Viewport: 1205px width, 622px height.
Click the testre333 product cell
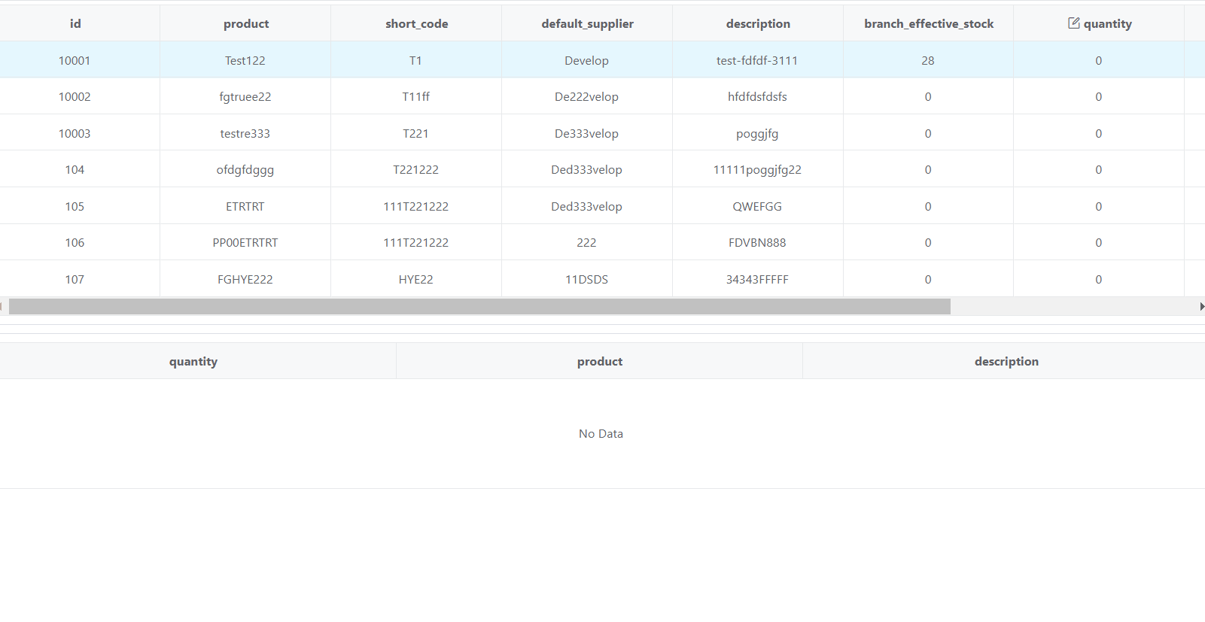tap(245, 133)
